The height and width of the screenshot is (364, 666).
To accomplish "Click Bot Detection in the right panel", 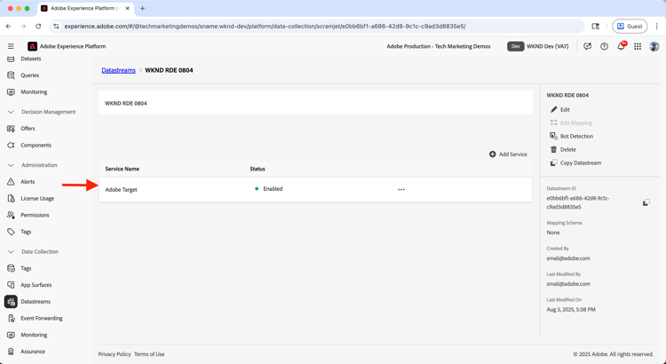I will click(x=571, y=137).
